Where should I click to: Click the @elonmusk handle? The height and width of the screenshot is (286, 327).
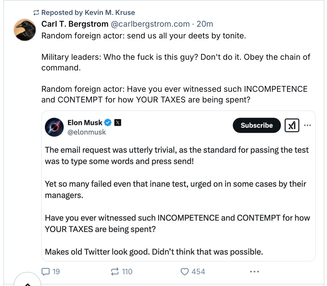click(87, 132)
